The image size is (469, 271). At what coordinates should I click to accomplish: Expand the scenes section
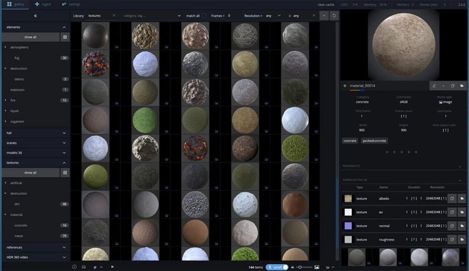(x=64, y=143)
